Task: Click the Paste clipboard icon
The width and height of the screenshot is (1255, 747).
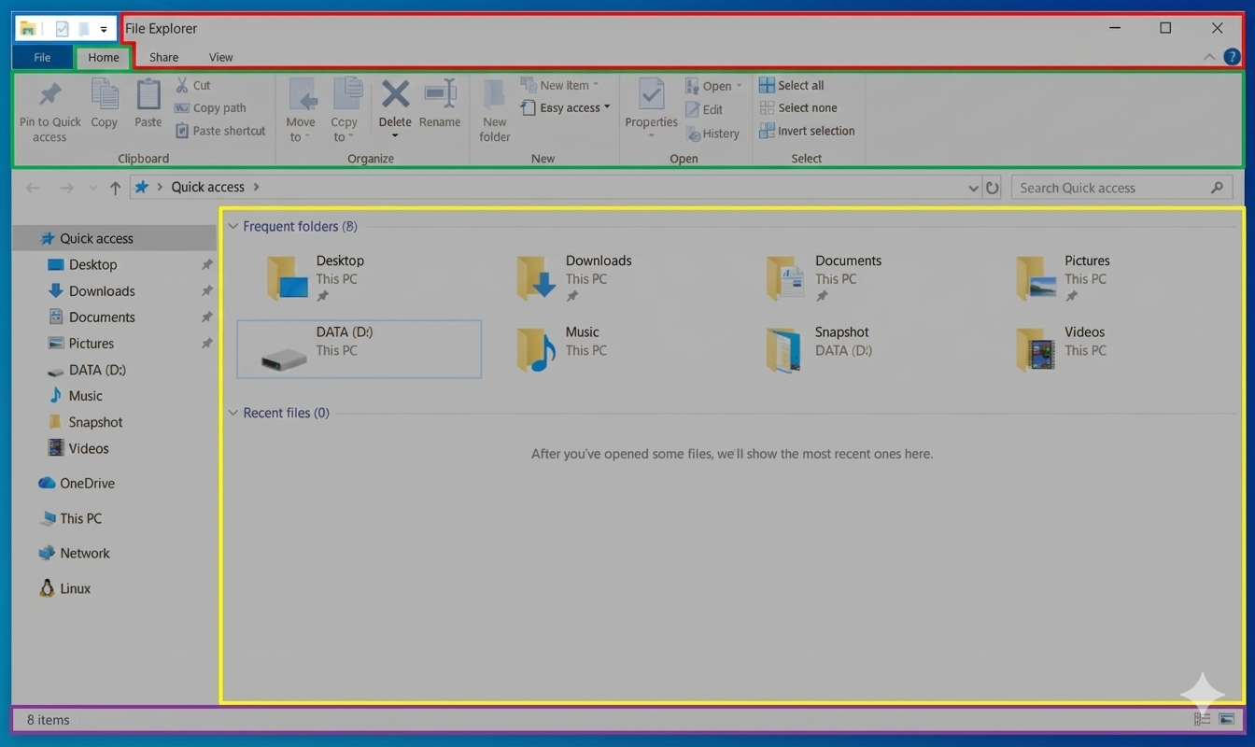Action: (148, 95)
